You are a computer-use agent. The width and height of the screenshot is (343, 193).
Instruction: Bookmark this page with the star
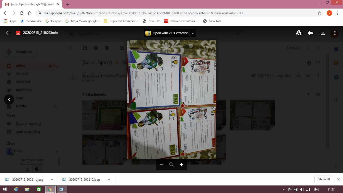[319, 13]
